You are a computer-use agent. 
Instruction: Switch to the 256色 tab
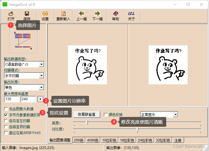[79, 140]
